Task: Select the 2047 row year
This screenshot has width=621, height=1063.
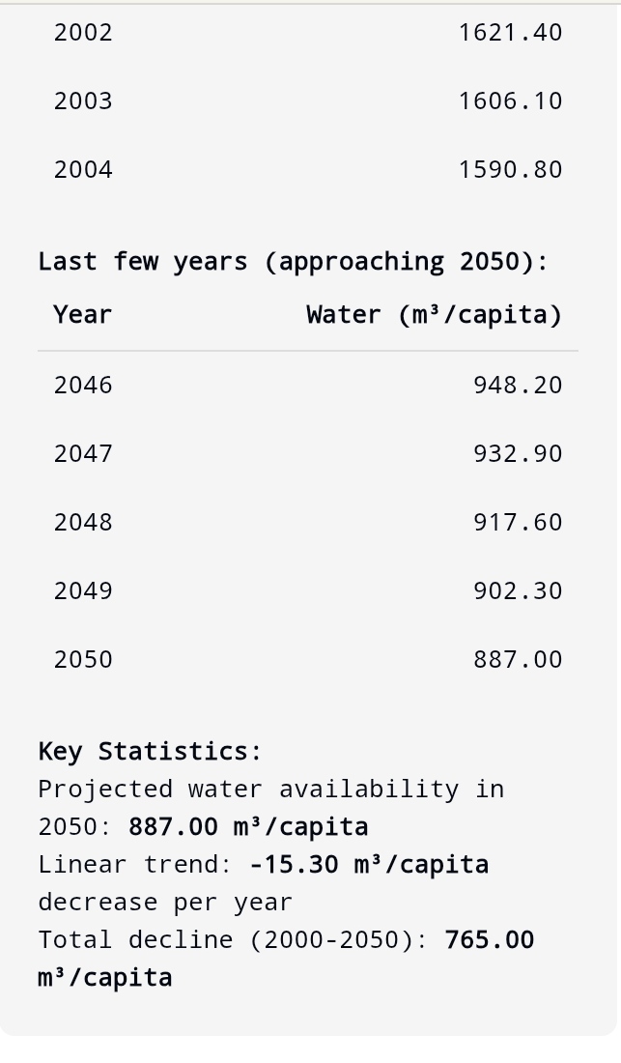Action: click(x=83, y=453)
